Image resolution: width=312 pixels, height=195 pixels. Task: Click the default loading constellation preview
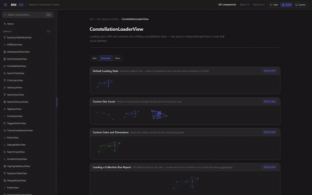(105, 84)
